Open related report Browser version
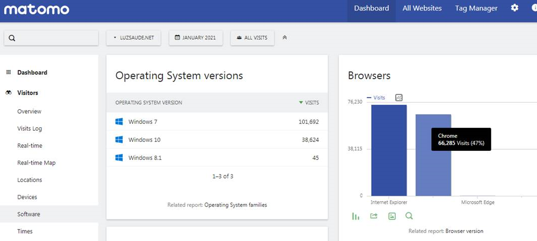 (x=464, y=231)
